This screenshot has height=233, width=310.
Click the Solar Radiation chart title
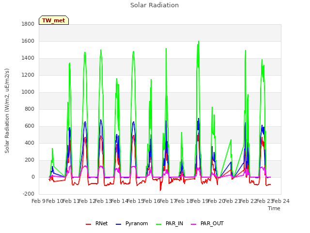[x=155, y=5]
